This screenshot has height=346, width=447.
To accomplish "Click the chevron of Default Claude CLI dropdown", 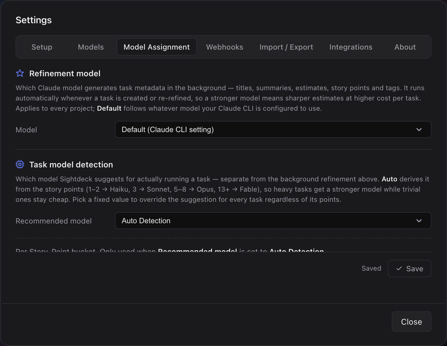I will (x=419, y=130).
